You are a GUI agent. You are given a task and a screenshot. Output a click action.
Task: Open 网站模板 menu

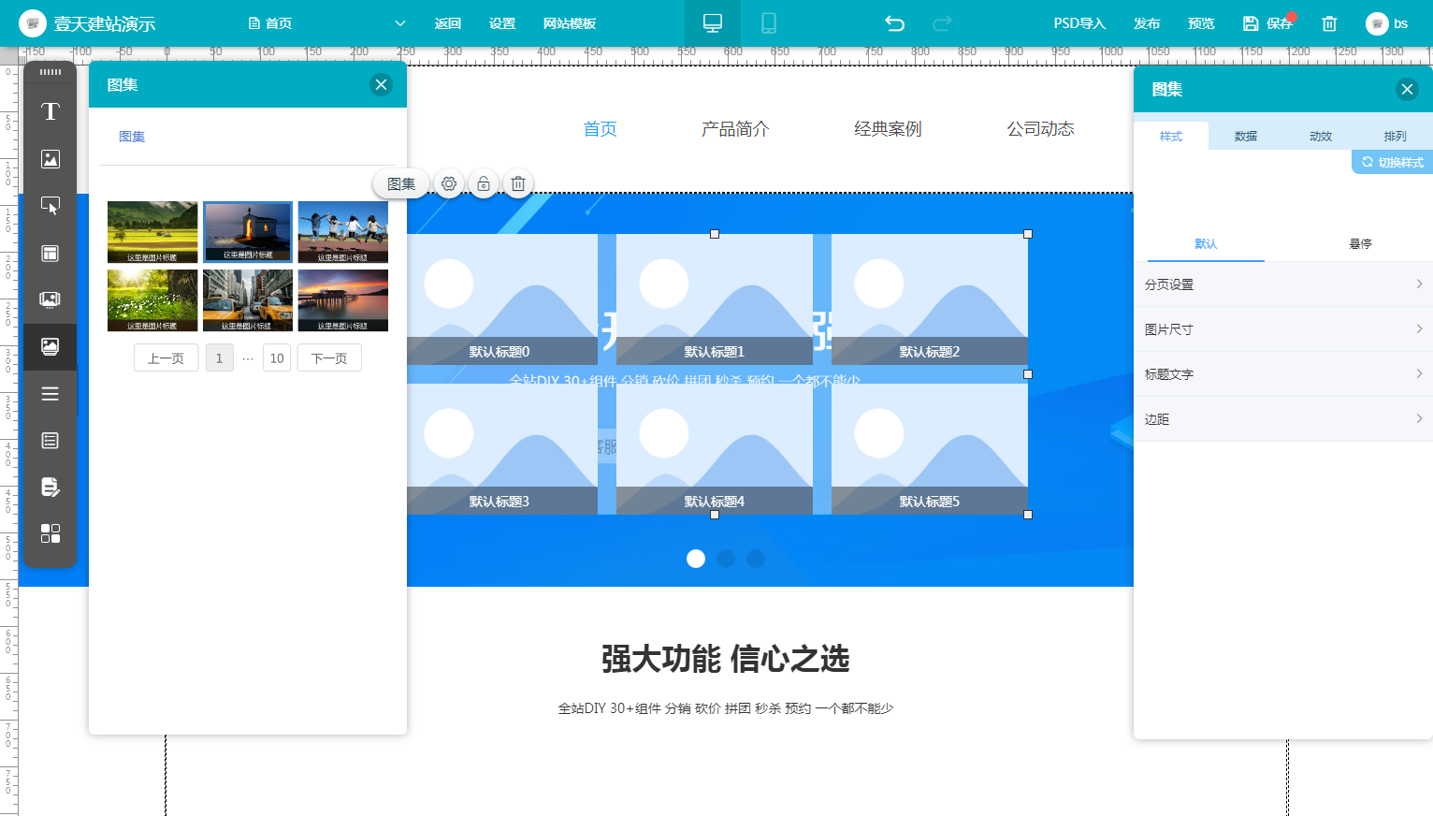pos(570,23)
